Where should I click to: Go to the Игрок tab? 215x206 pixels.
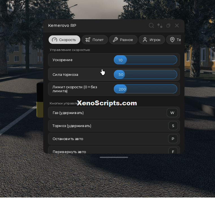click(152, 40)
